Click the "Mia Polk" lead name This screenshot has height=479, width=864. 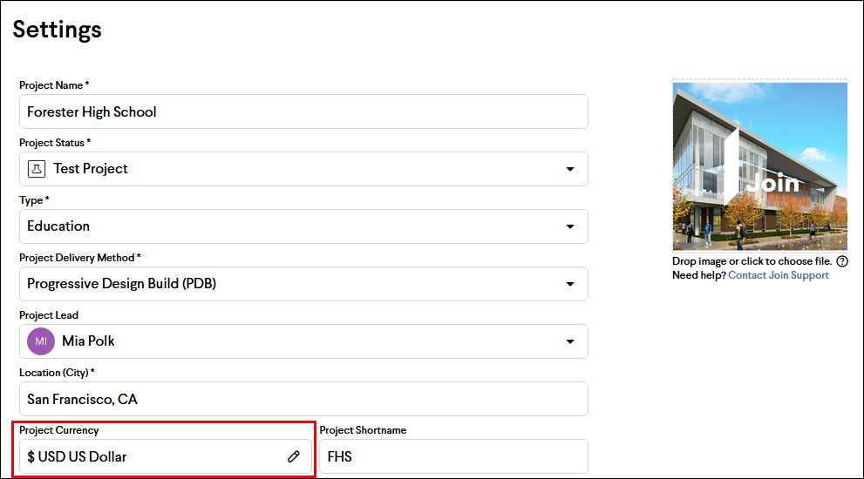88,341
